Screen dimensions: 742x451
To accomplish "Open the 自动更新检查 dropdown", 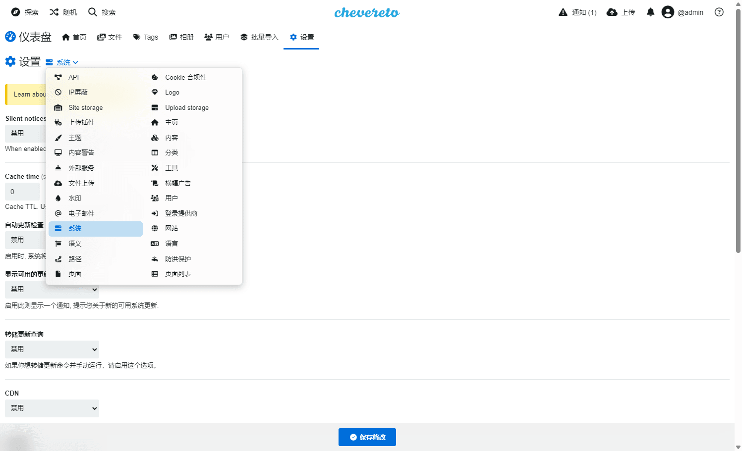I will click(x=25, y=240).
